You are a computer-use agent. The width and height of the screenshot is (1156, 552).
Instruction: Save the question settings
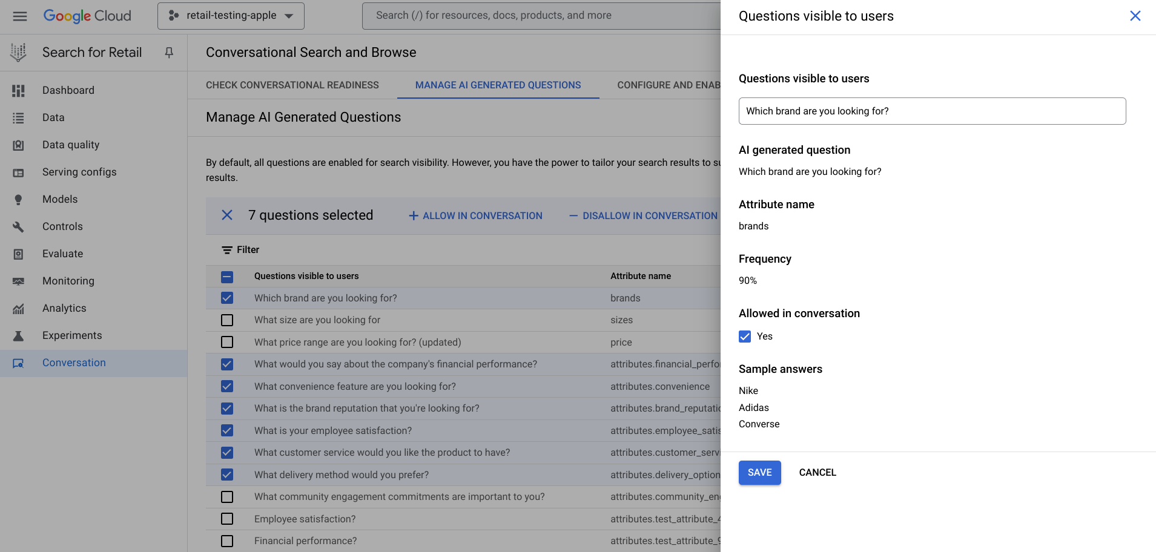759,473
